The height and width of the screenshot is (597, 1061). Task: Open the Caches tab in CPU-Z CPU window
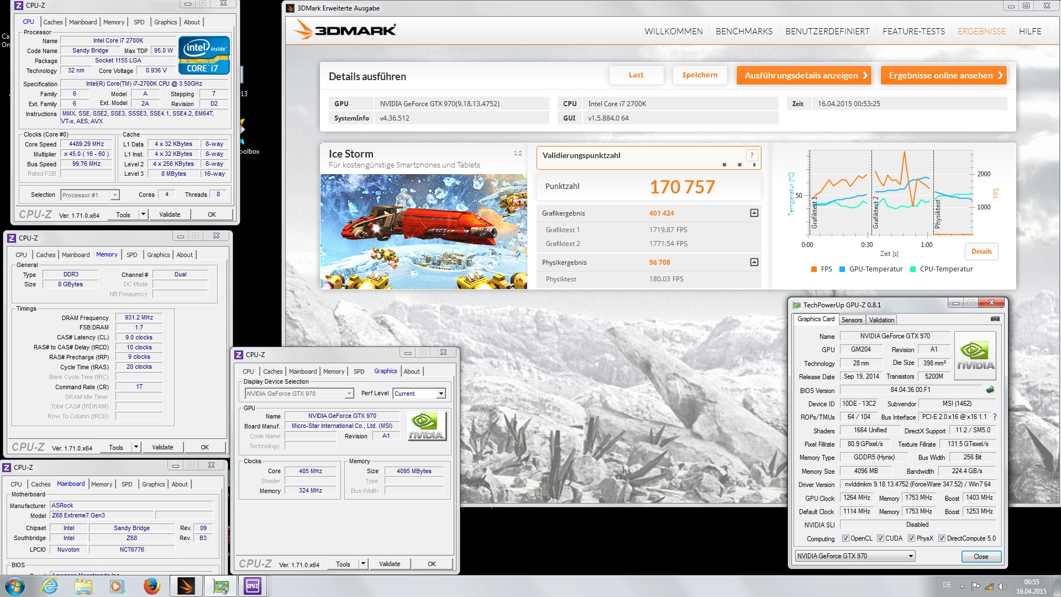[x=53, y=22]
